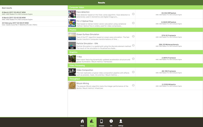The height and width of the screenshot is (127, 203).
Task: Expand Particle Simulation - 64k details arrow
Action: point(133,46)
